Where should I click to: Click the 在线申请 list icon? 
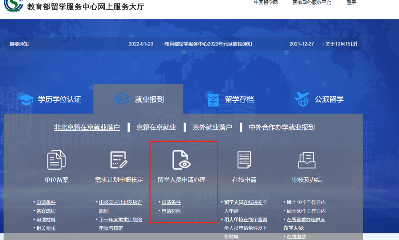click(x=244, y=160)
